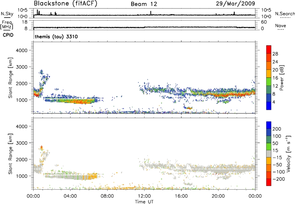
Task: Click the gray segment of Velocity color bar
Action: [x=269, y=154]
